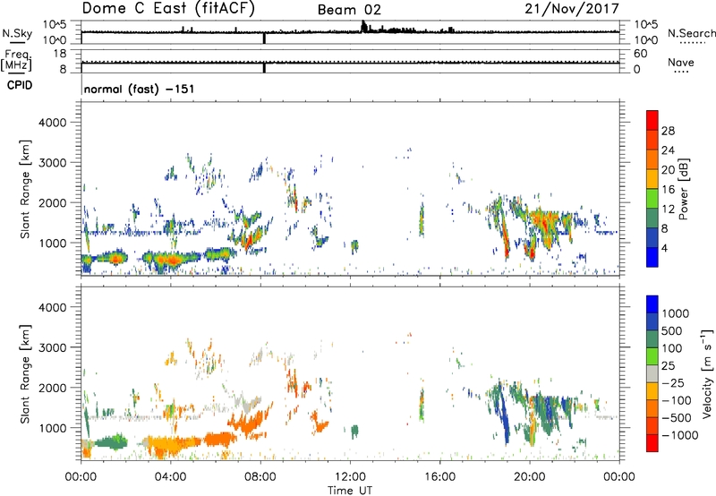
Task: Click 'Slant Range [km]' on power panel
Action: click(25, 189)
